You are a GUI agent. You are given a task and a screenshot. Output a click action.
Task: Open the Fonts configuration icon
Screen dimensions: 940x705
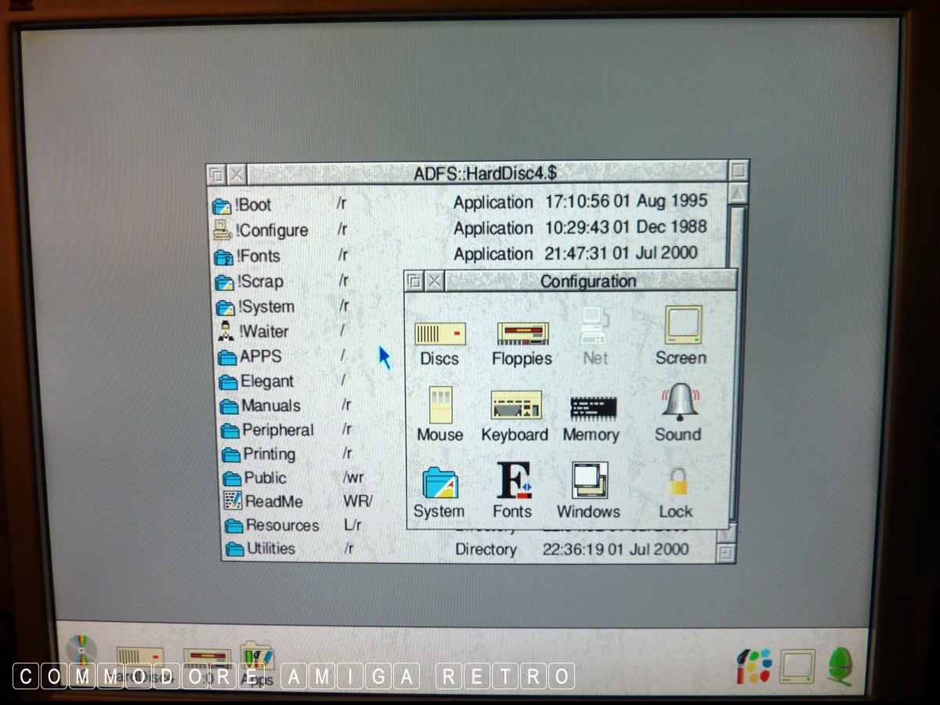coord(513,481)
